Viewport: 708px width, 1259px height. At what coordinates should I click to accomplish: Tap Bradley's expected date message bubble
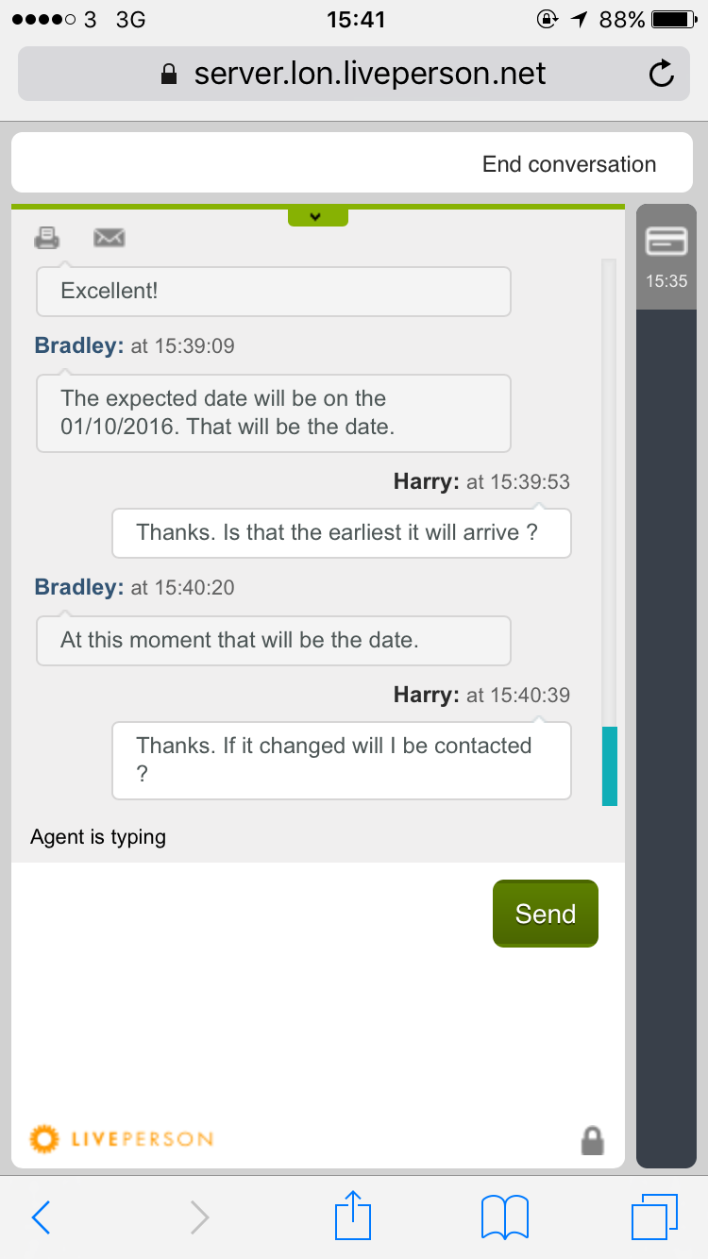pos(273,412)
